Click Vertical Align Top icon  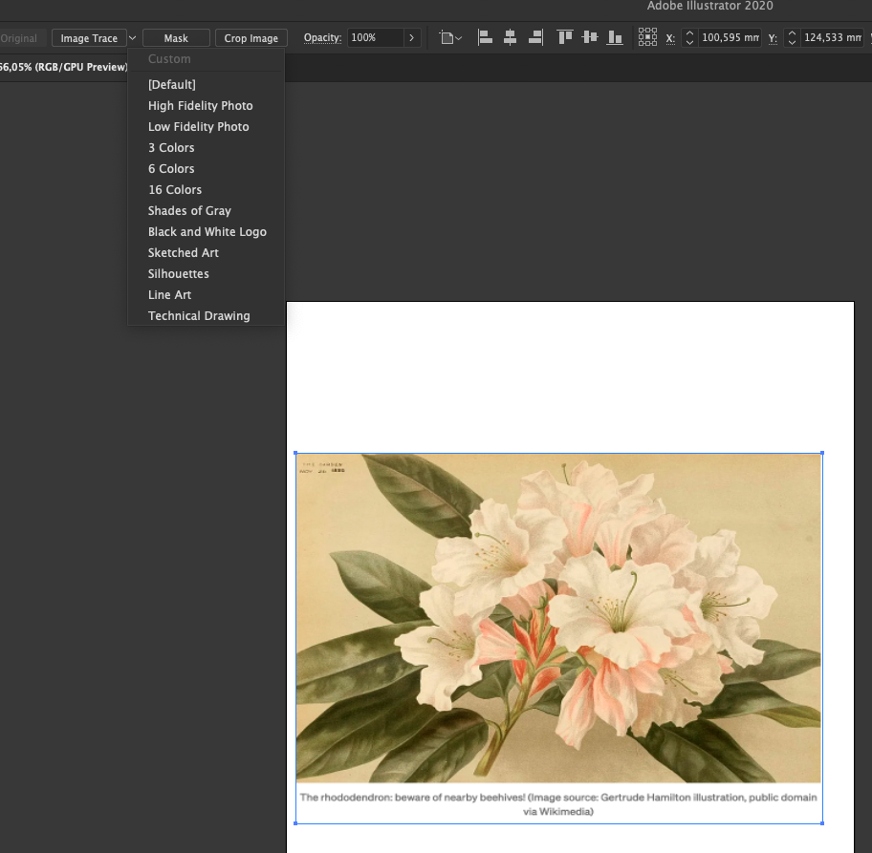click(564, 38)
